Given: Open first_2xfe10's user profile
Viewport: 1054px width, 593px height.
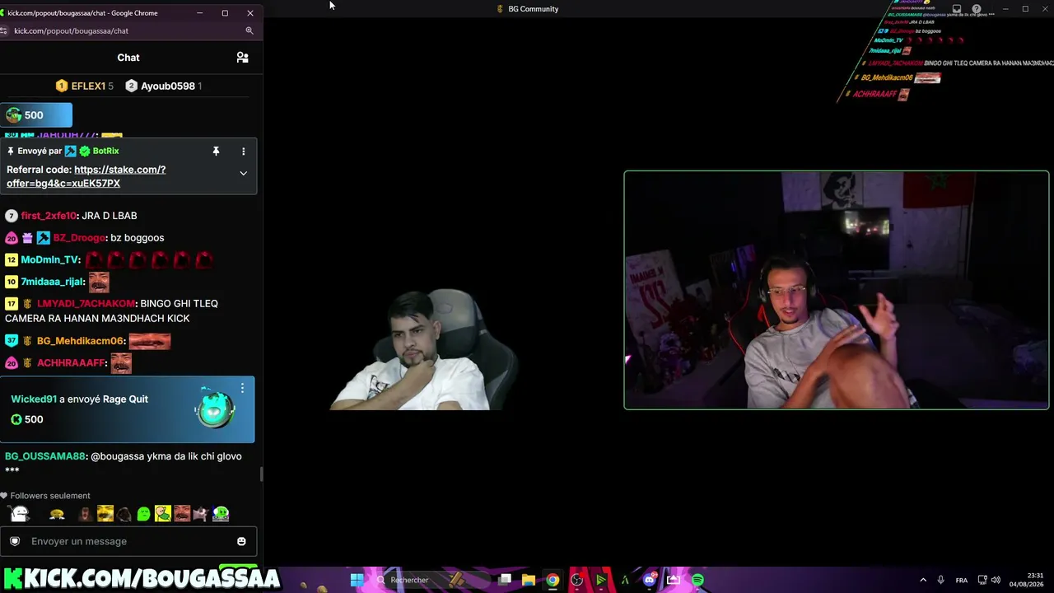Looking at the screenshot, I should (49, 216).
